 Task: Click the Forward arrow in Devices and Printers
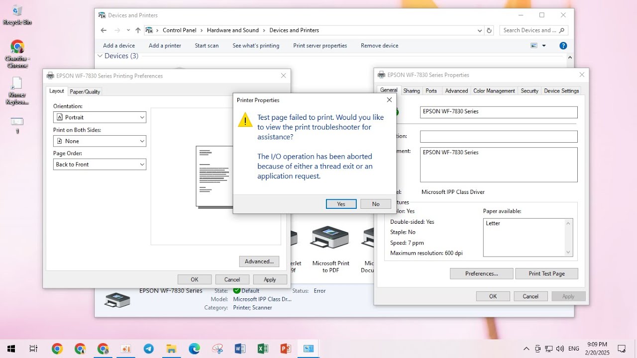tap(117, 30)
